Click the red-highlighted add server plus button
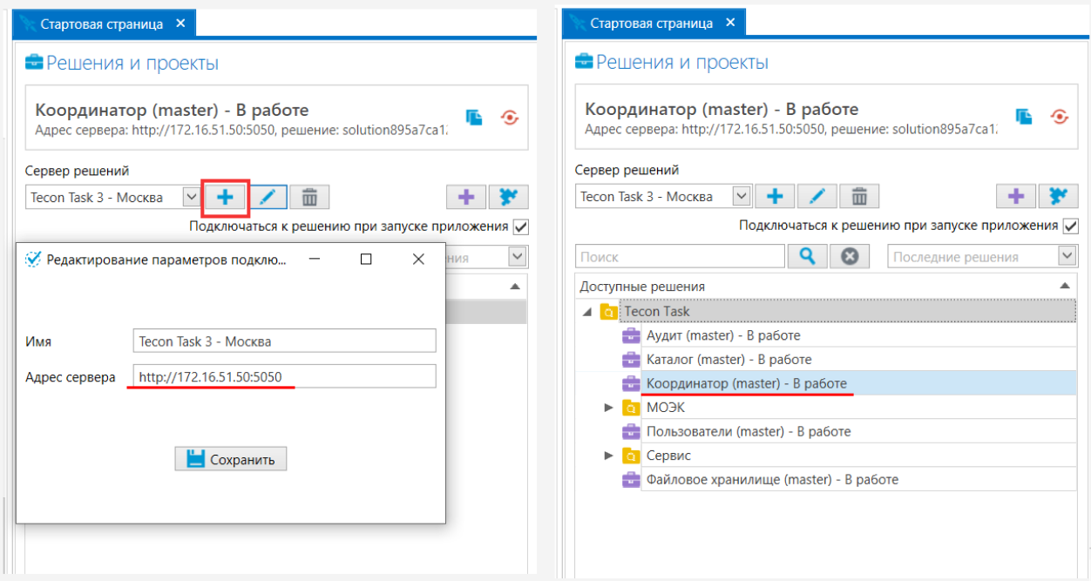Viewport: 1091px width, 581px height. 226,198
